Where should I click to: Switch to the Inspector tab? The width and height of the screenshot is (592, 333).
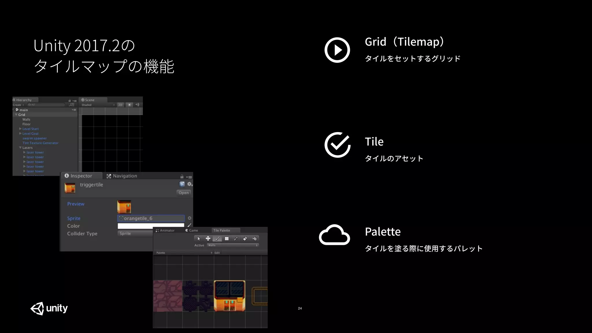point(82,176)
